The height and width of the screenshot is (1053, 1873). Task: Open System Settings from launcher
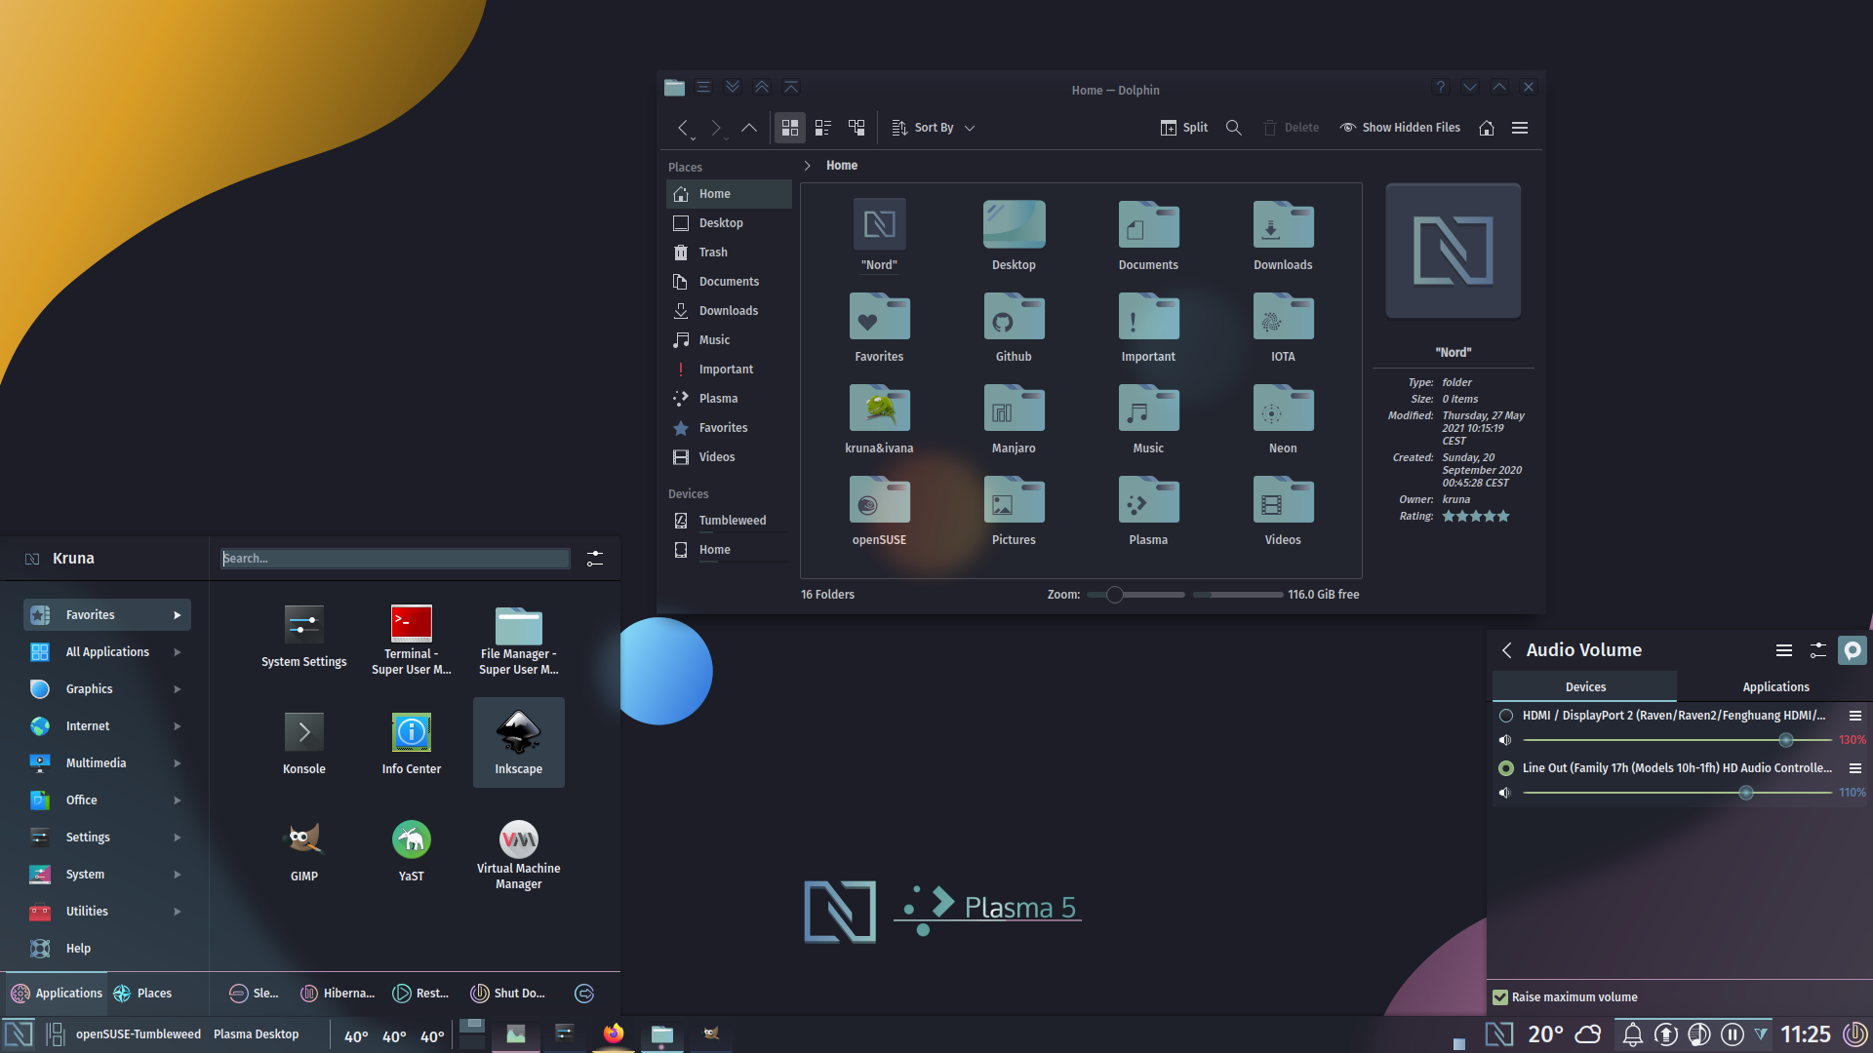click(304, 636)
